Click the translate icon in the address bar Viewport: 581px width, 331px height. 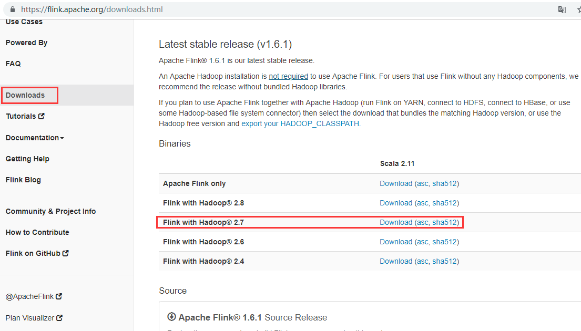pyautogui.click(x=562, y=9)
